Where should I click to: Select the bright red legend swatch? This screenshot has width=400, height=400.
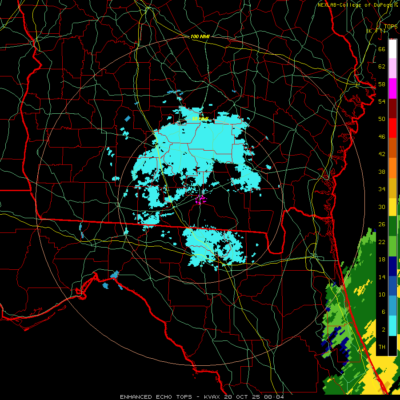pyautogui.click(x=392, y=128)
